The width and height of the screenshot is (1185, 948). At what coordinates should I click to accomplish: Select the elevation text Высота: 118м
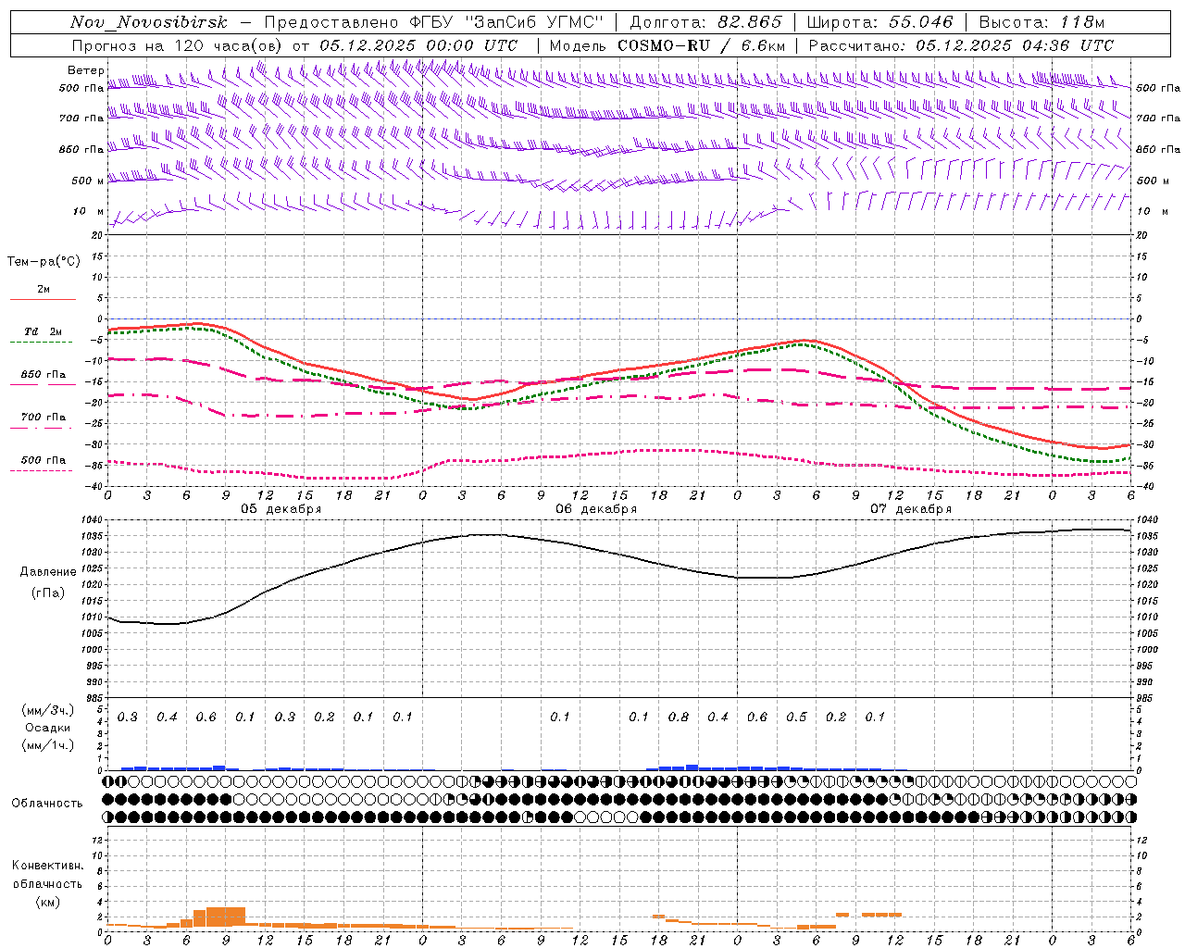tap(1042, 22)
